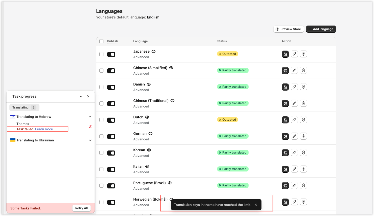Open settings gear for Chinese (Simplified)

coord(303,71)
